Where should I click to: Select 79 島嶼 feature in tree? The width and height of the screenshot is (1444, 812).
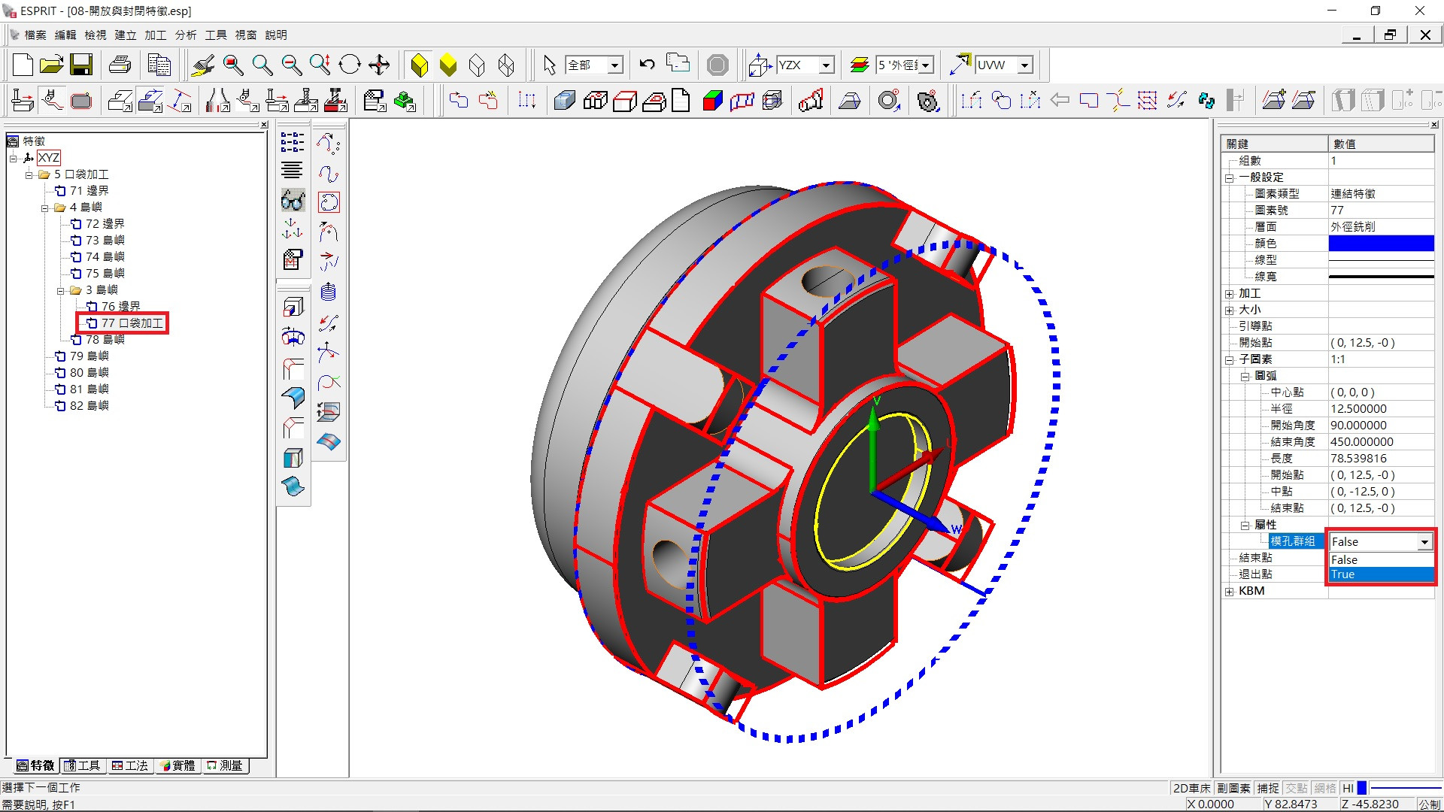click(x=89, y=356)
